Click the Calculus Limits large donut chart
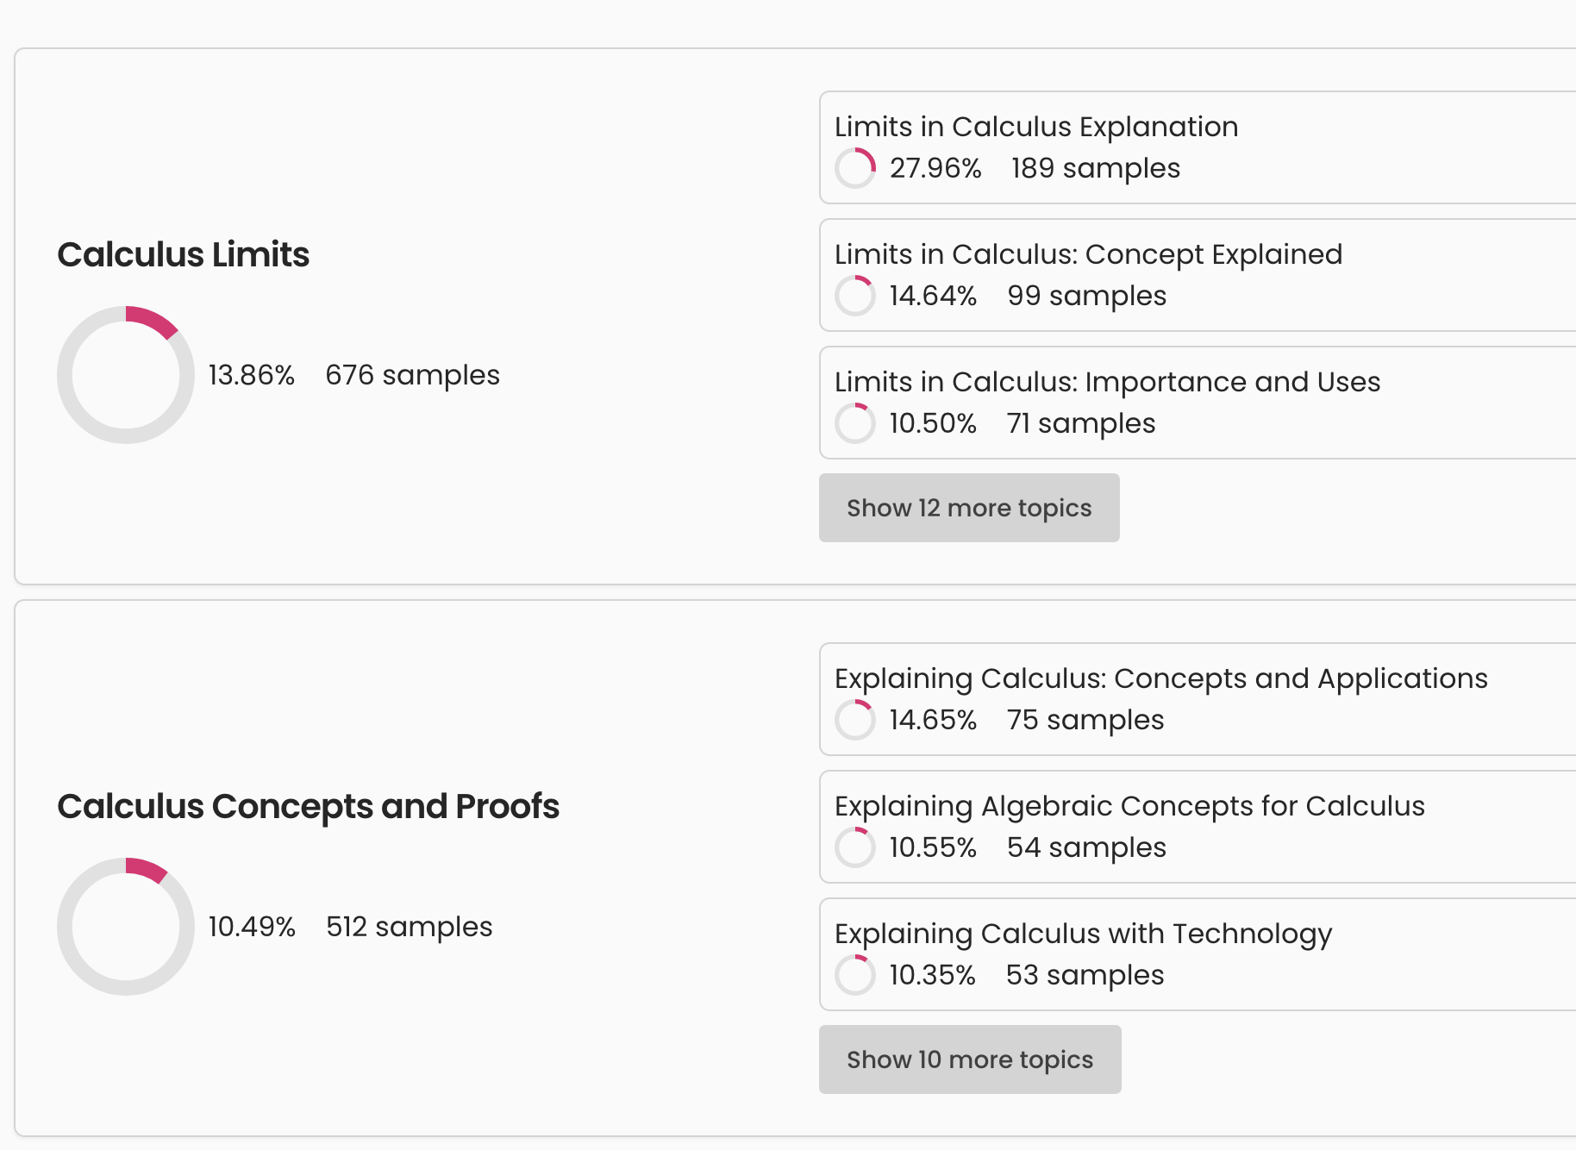1576x1150 pixels. pos(126,375)
